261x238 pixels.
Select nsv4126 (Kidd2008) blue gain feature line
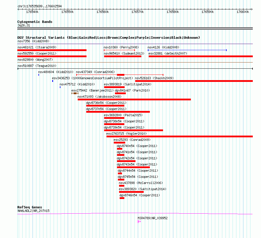pos(187,50)
